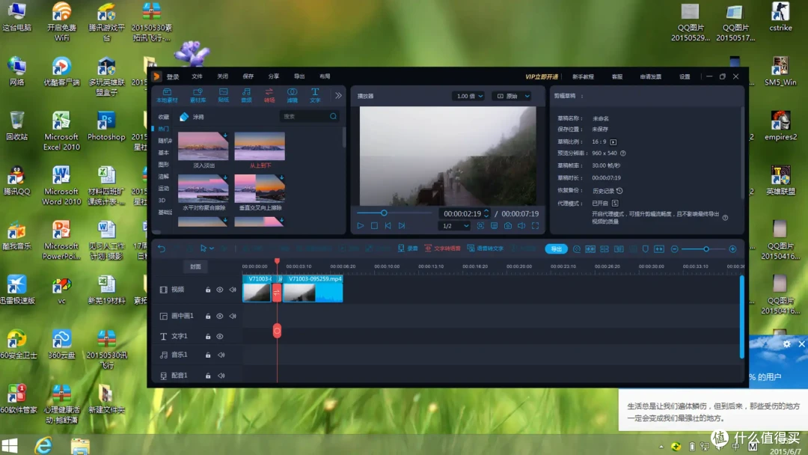
Task: Switch to the 贴纸 stickers tab
Action: pyautogui.click(x=223, y=95)
